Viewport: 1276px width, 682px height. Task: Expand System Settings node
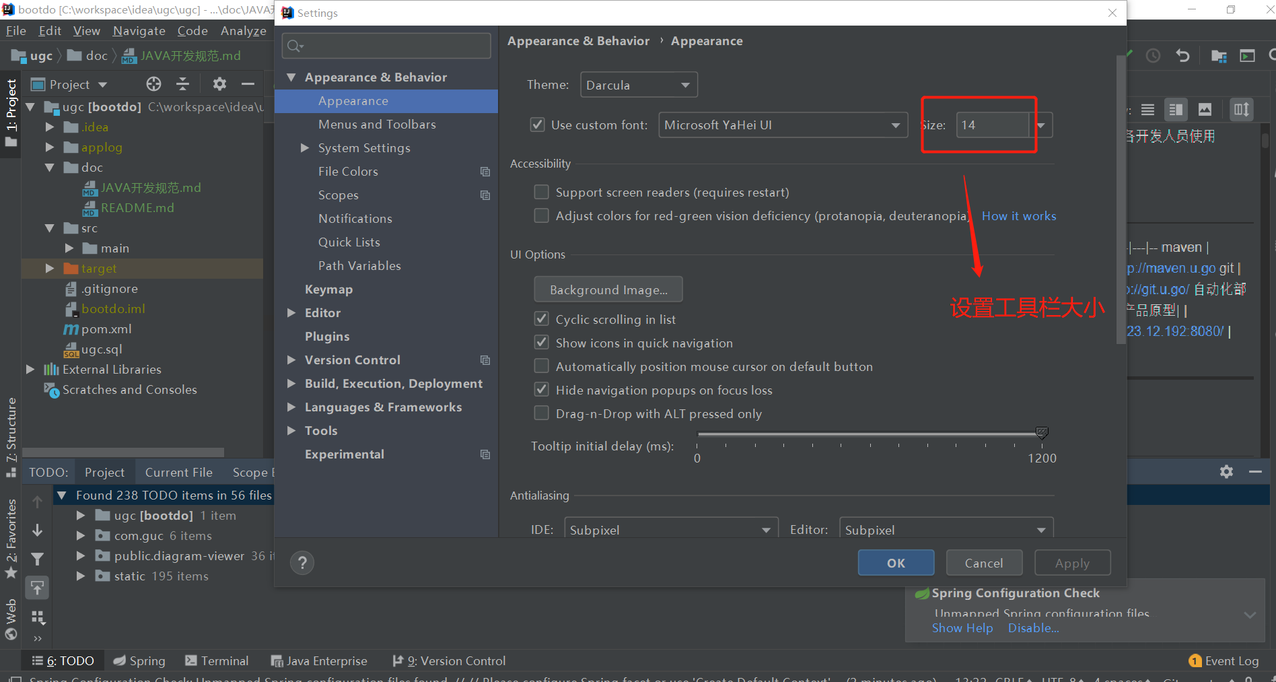coord(305,147)
